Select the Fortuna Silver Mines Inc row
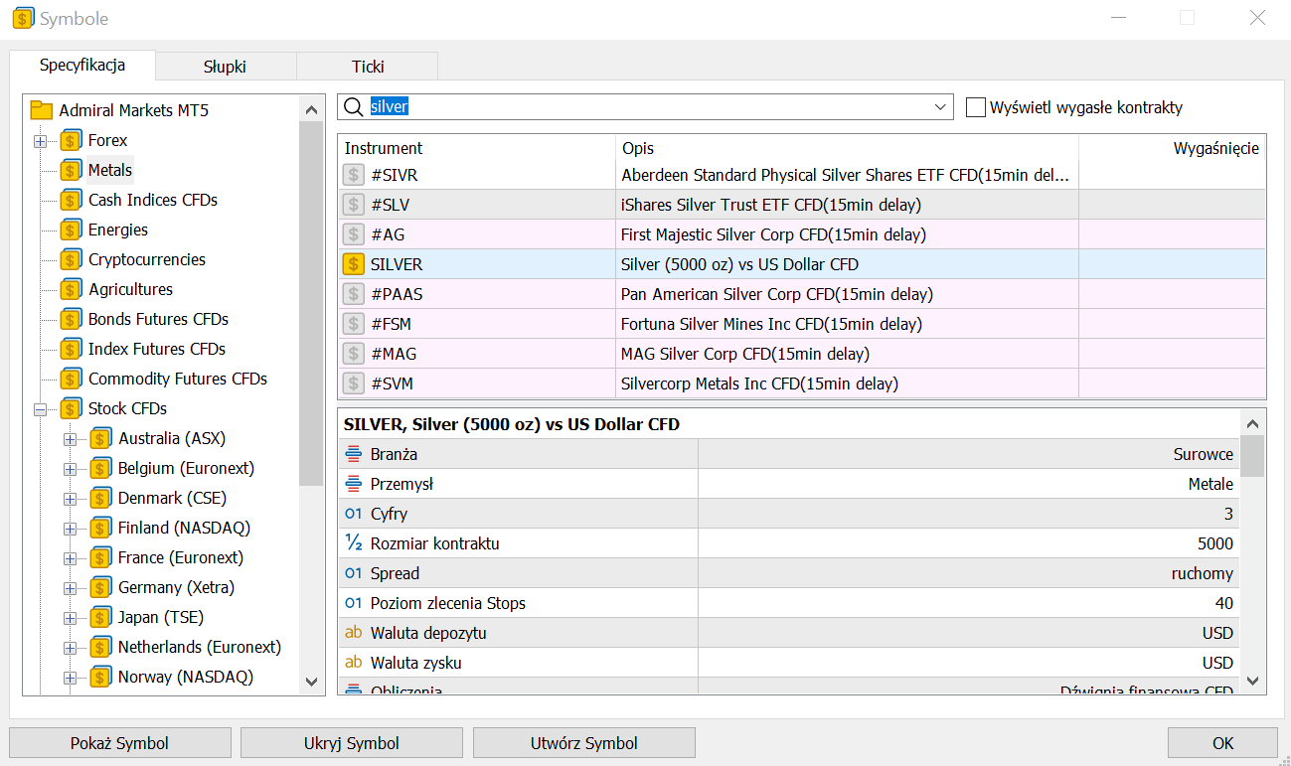The height and width of the screenshot is (766, 1291). pyautogui.click(x=802, y=324)
